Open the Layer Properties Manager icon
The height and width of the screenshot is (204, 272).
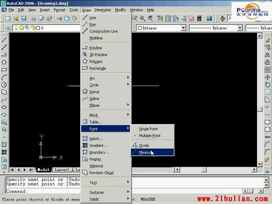8,28
